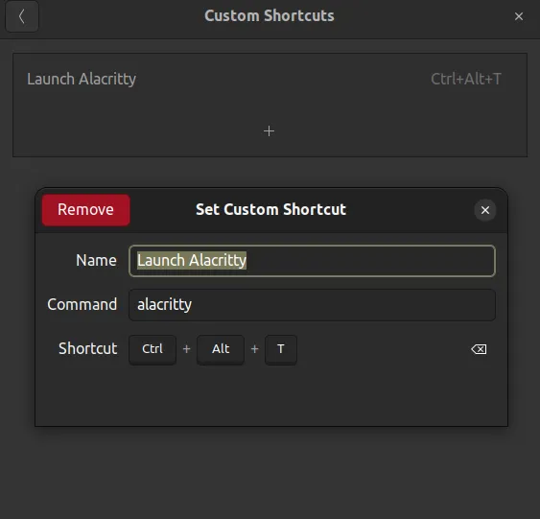Close the Set Custom Shortcut dialog

coord(485,210)
